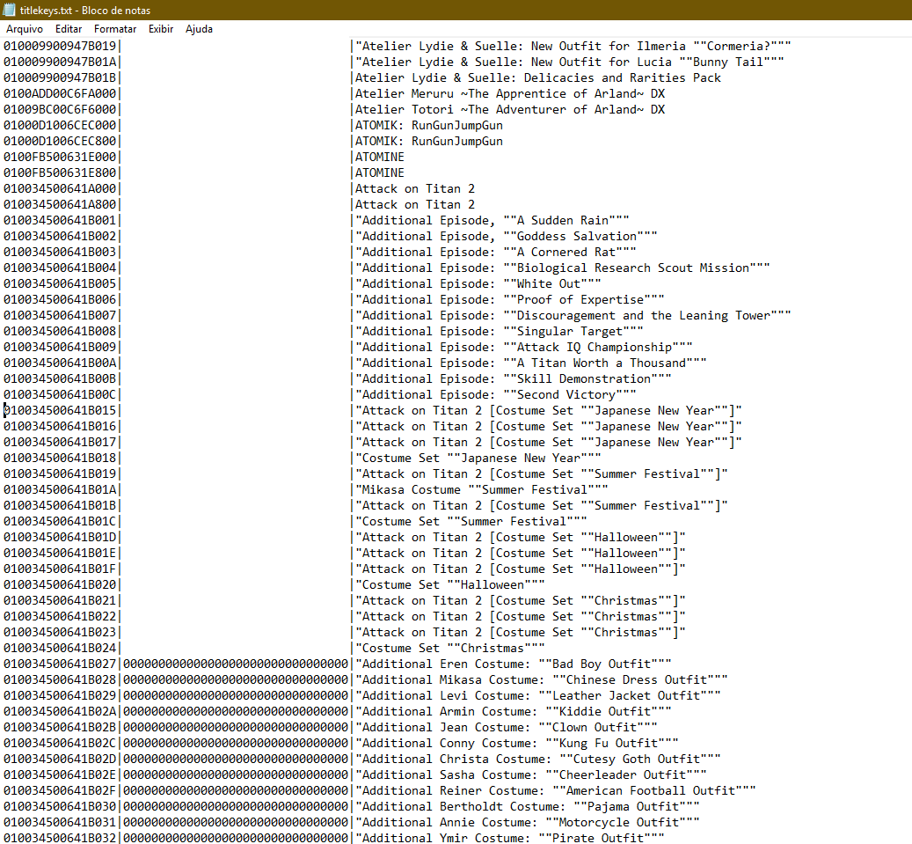Open the Formatar menu
The width and height of the screenshot is (912, 844).
pyautogui.click(x=115, y=29)
